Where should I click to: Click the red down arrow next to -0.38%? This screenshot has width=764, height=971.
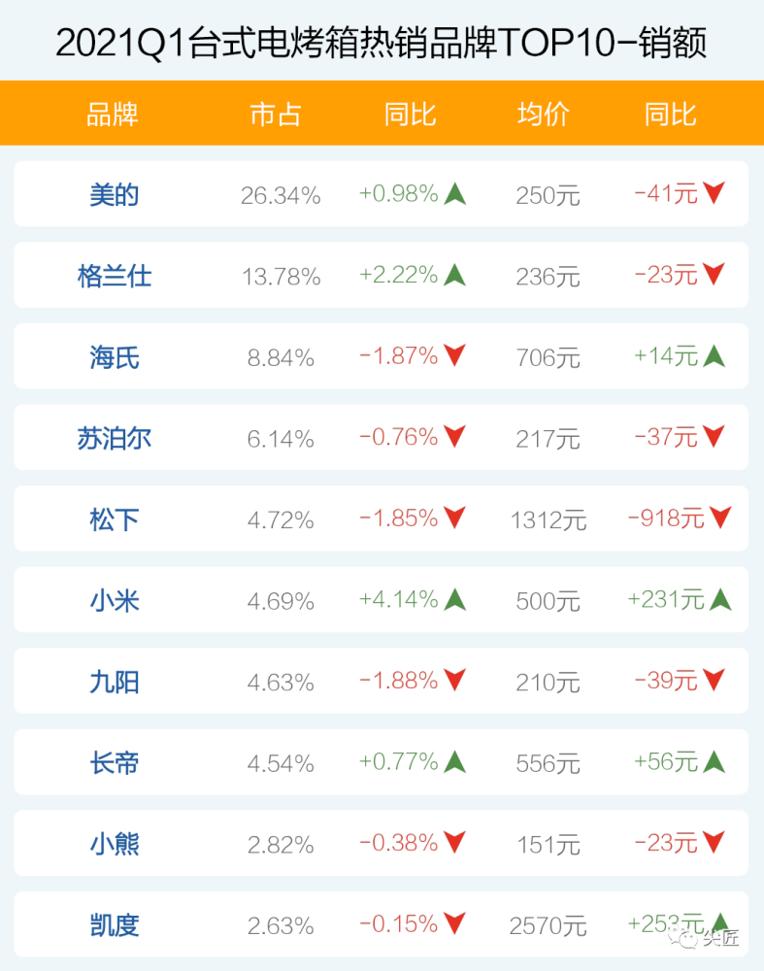click(x=454, y=843)
